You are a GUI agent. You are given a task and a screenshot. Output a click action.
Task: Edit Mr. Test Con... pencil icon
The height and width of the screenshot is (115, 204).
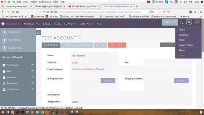tap(32, 89)
